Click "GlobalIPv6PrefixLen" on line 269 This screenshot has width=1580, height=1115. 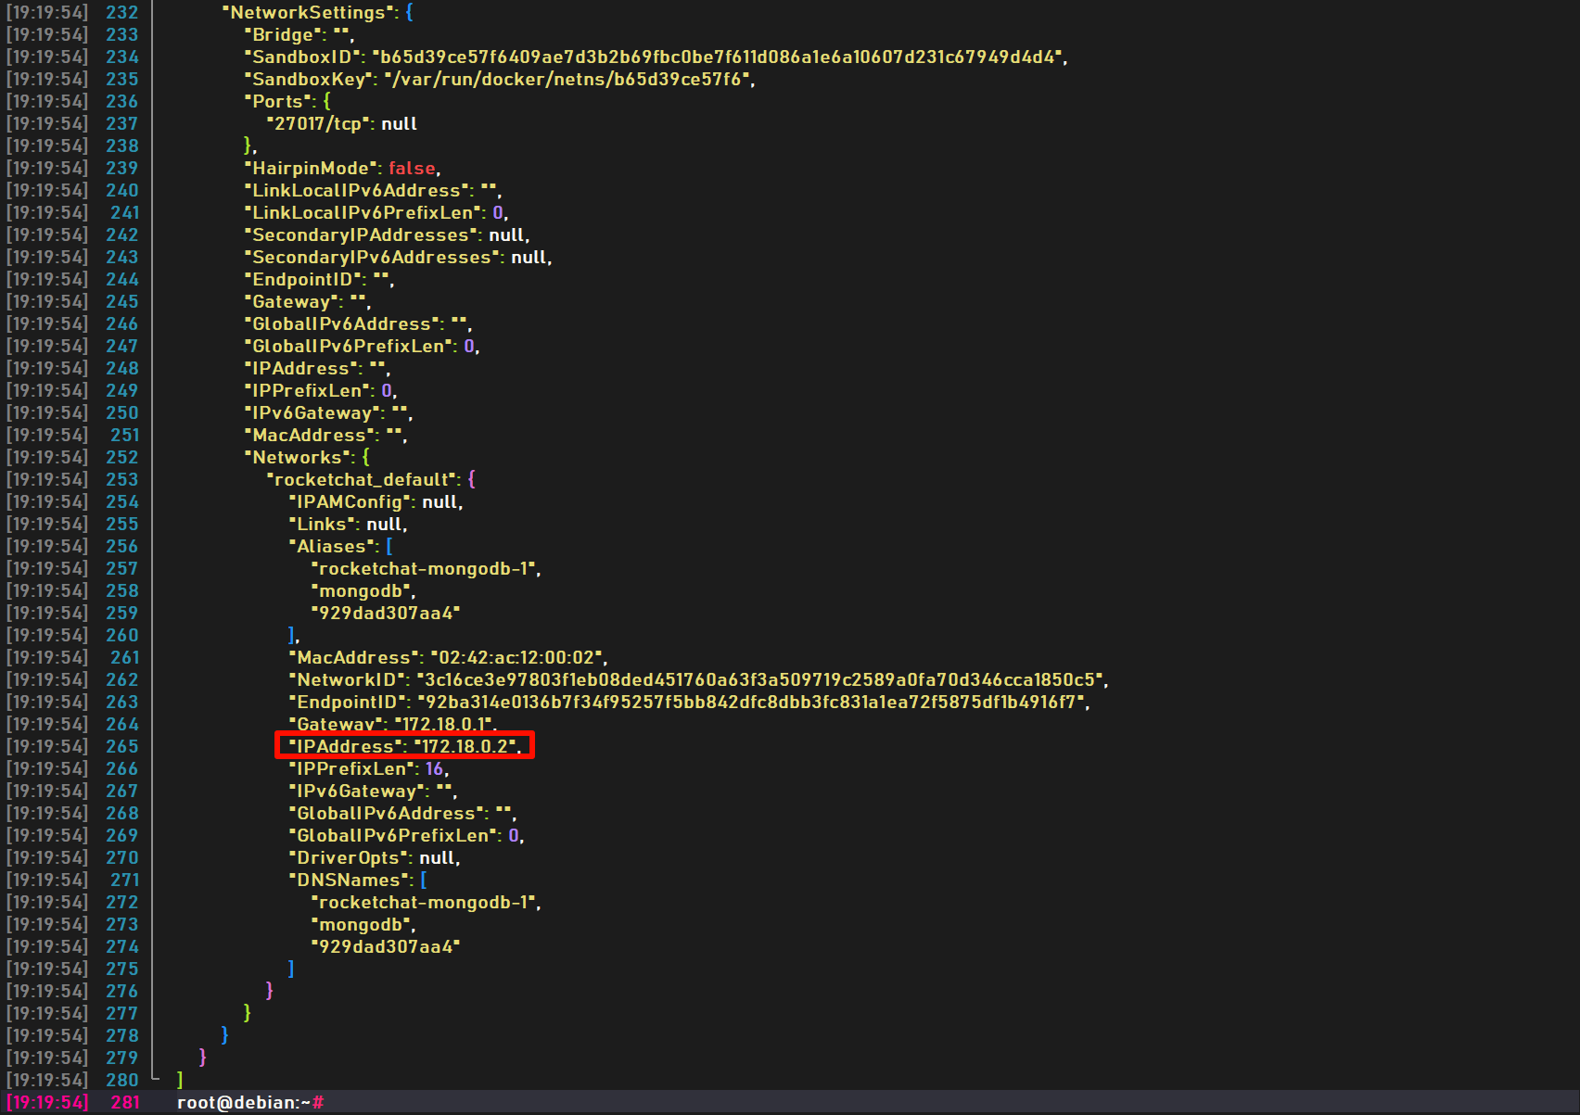[x=393, y=836]
